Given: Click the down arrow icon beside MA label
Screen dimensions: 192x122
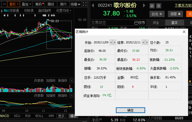Looking at the screenshot, I should (2, 11).
